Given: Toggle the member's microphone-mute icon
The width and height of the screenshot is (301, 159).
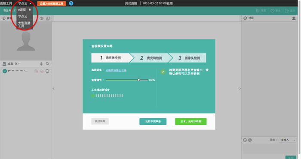Looking at the screenshot, I should tap(42, 71).
